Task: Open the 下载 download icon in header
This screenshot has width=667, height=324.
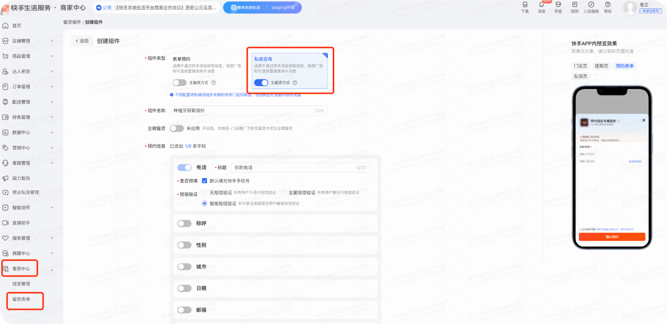Action: pyautogui.click(x=525, y=4)
